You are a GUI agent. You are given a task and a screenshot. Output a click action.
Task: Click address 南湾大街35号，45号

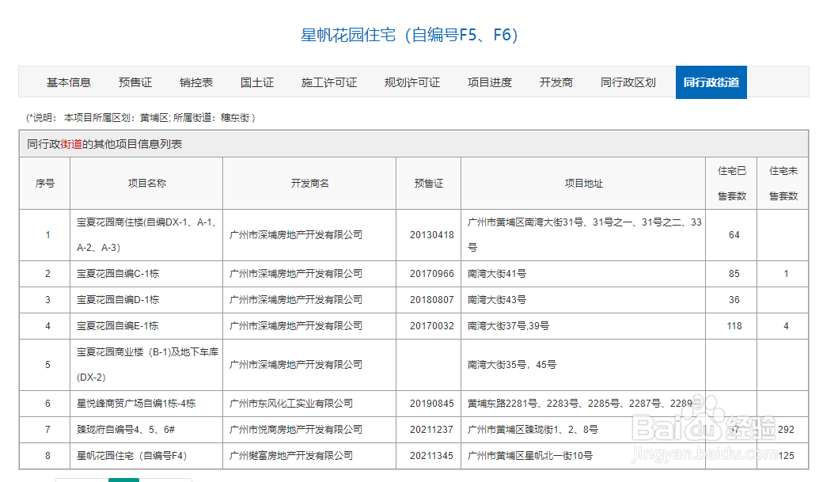pyautogui.click(x=512, y=364)
